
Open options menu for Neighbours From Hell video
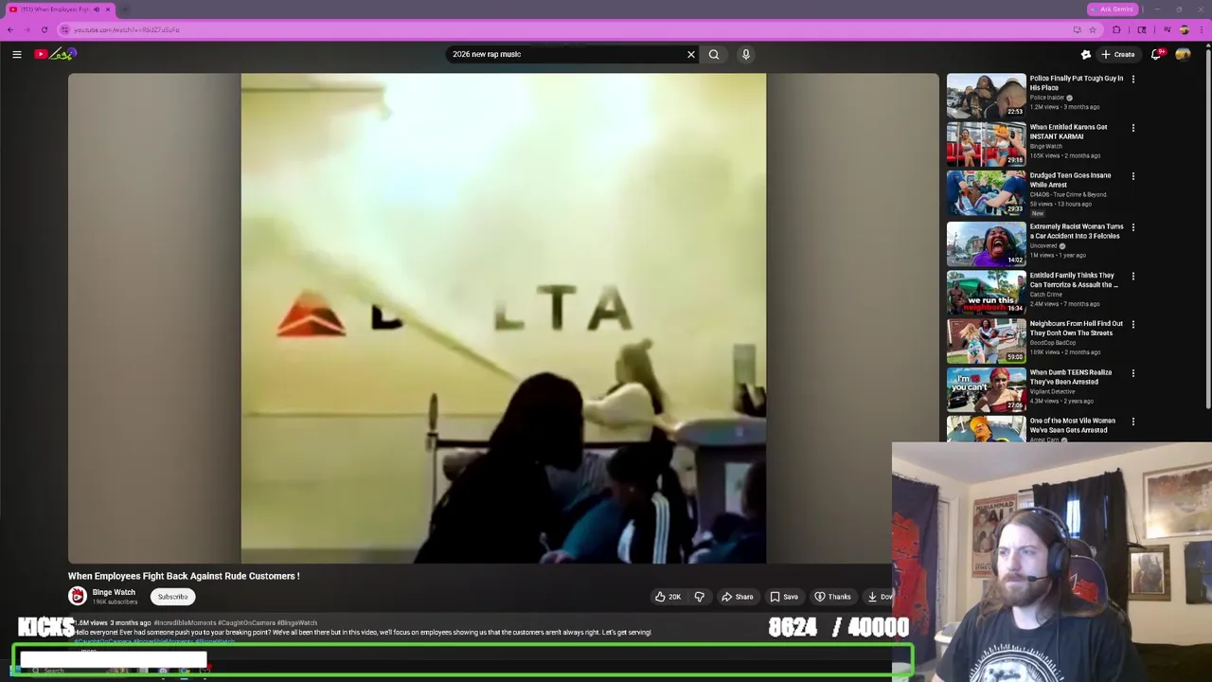(x=1133, y=325)
